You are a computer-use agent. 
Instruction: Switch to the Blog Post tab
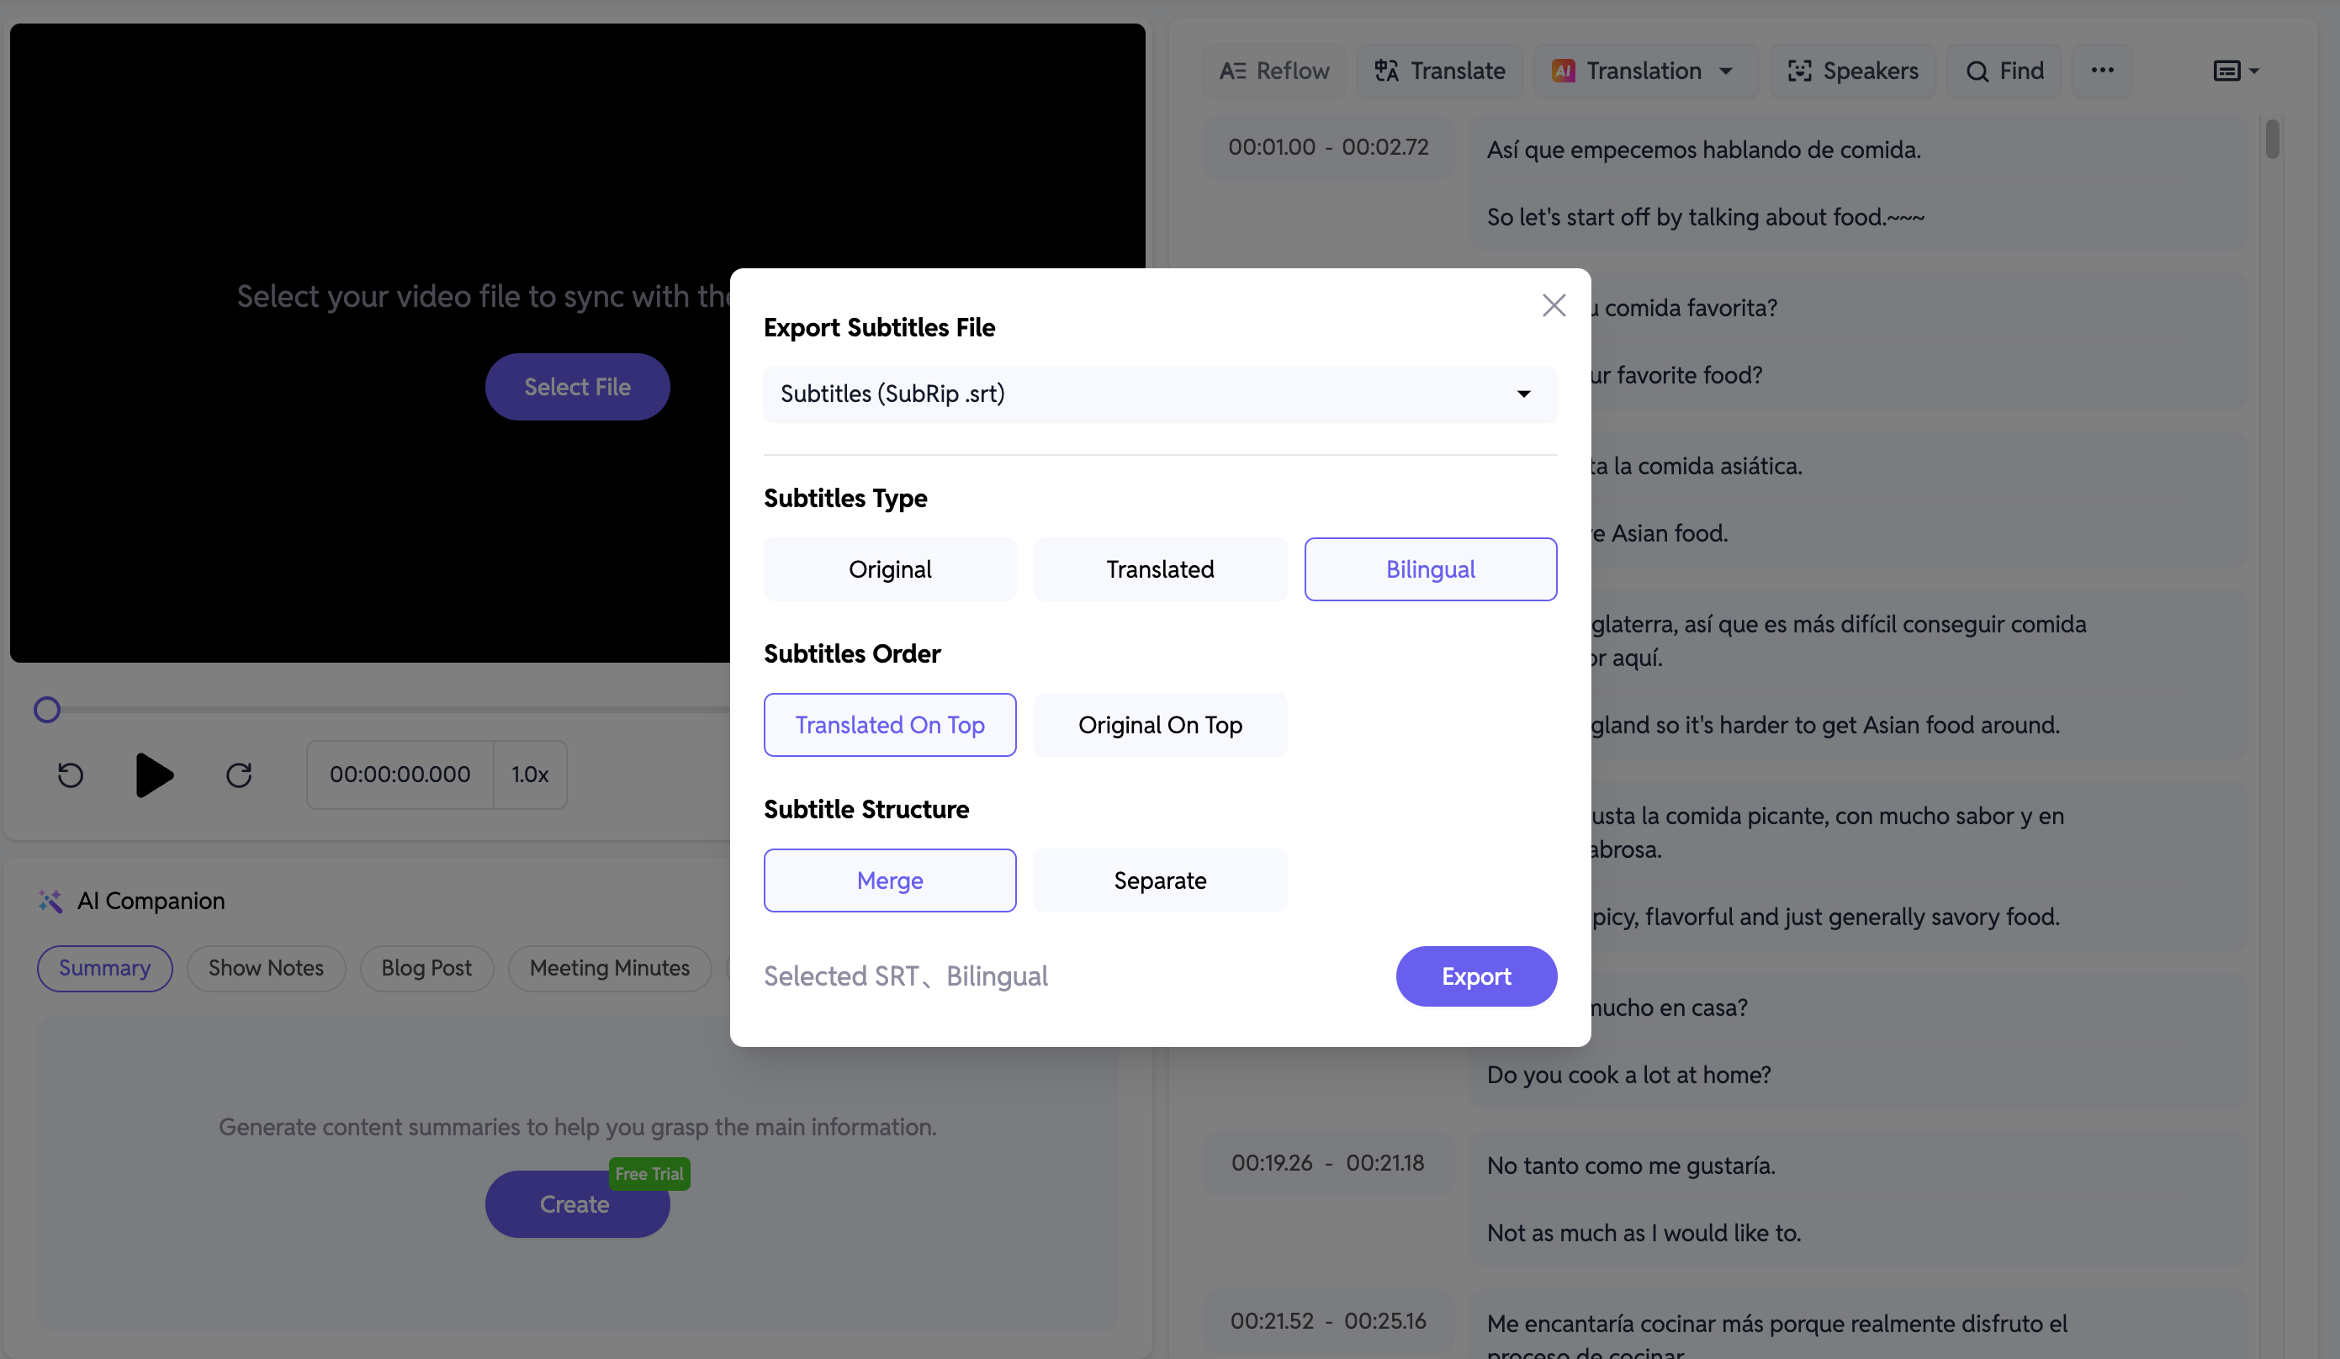426,967
